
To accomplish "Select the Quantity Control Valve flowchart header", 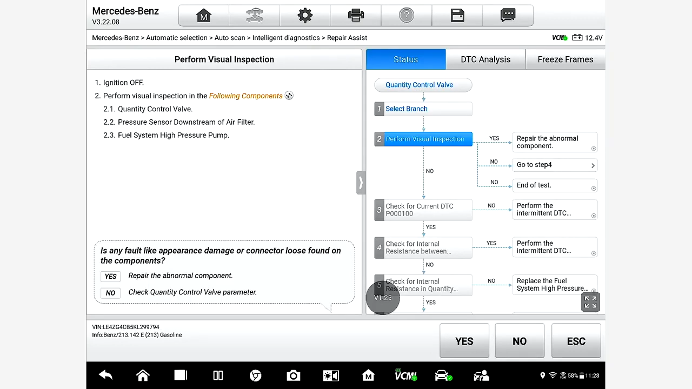I will coord(423,85).
